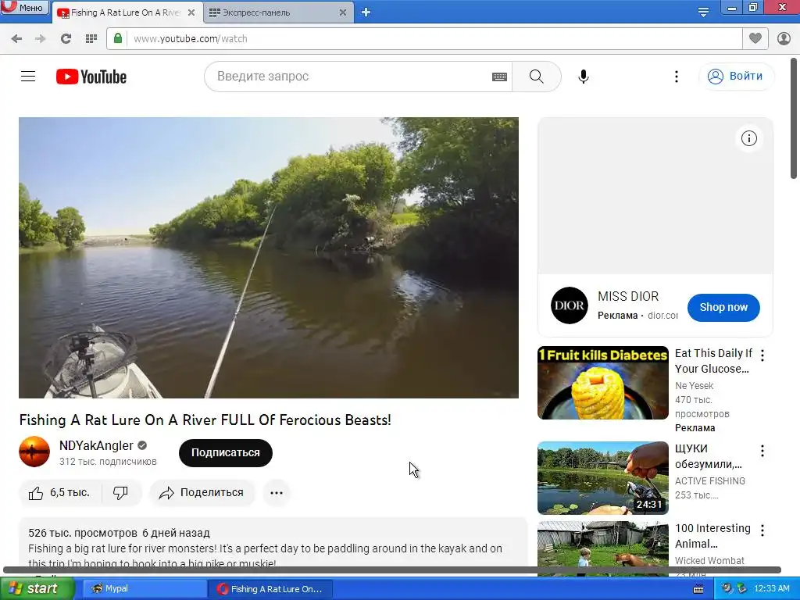The image size is (800, 600).
Task: Open the Windows start button
Action: tap(37, 589)
